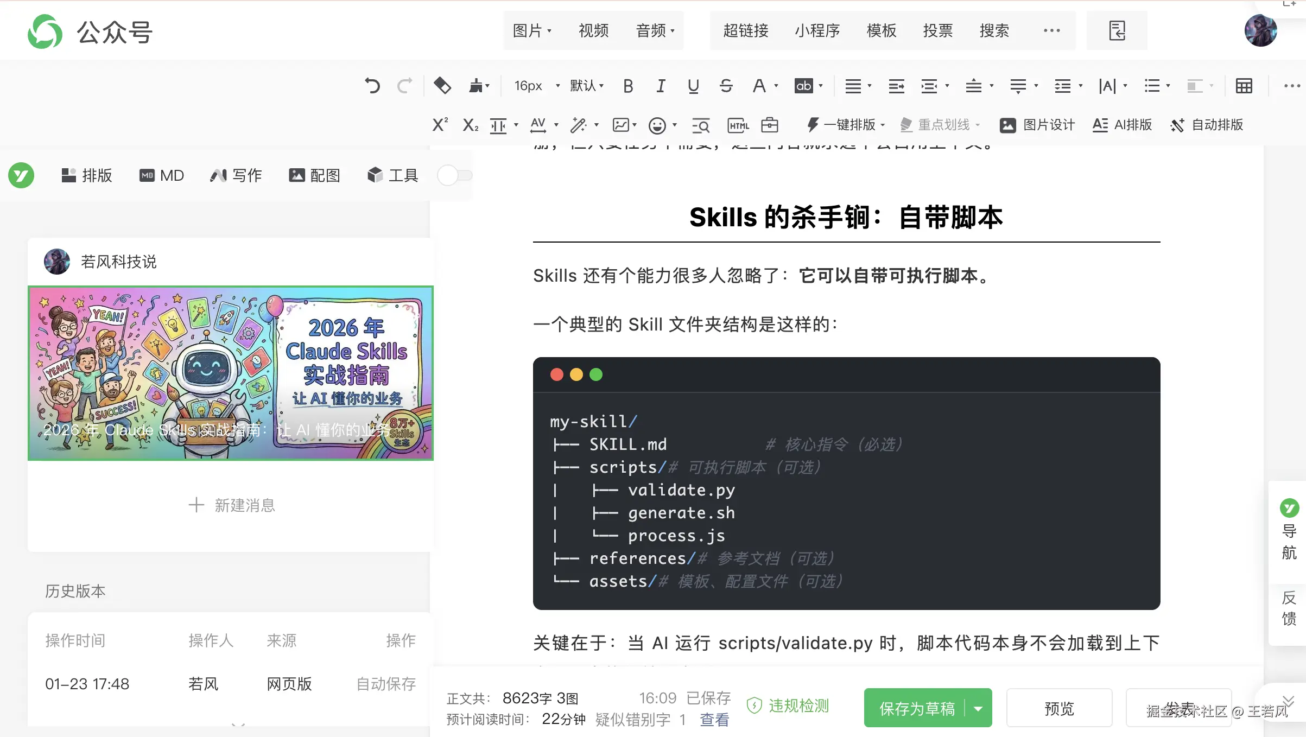Open the 排版 tab in sidebar
This screenshot has height=737, width=1306.
[87, 175]
